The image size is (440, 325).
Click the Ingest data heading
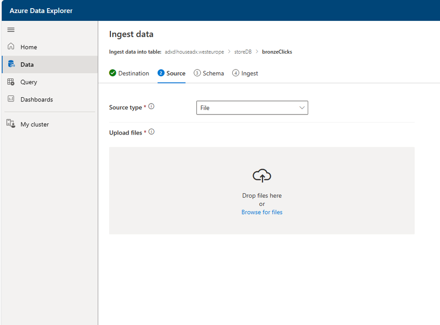click(131, 34)
